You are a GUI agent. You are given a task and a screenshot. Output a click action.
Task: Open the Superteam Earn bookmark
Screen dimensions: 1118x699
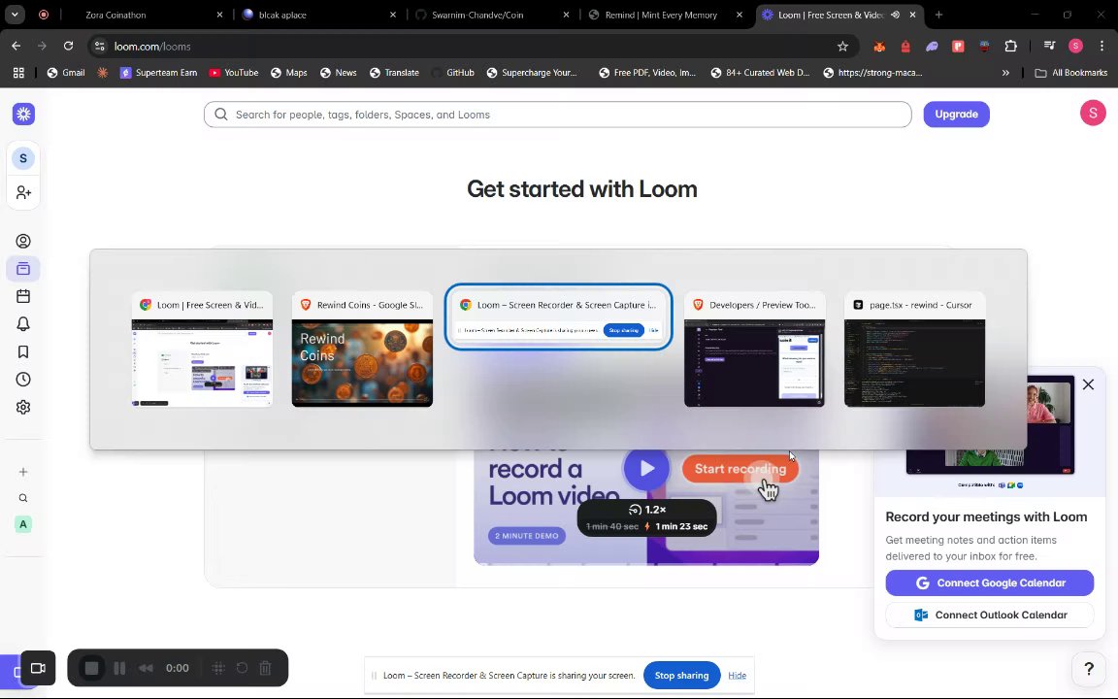(158, 73)
